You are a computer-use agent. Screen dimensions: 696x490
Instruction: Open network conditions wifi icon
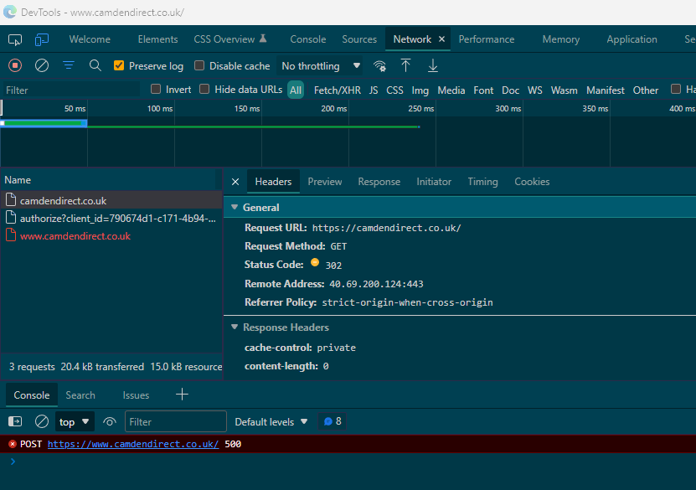(x=379, y=66)
